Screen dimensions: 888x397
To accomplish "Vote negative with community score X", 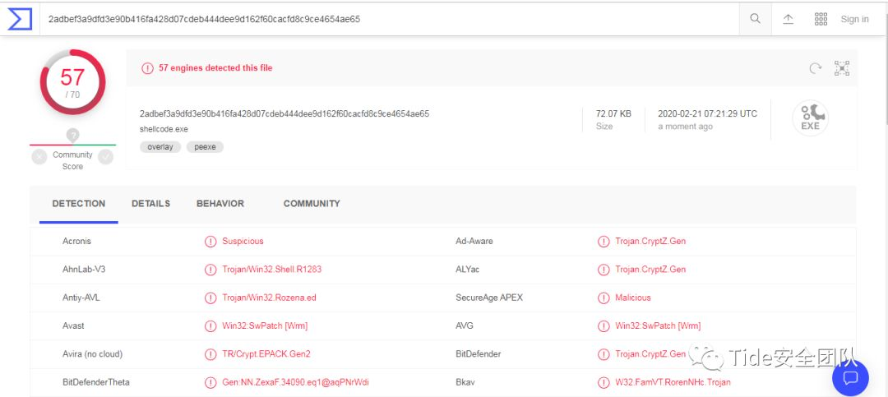I will pos(39,156).
